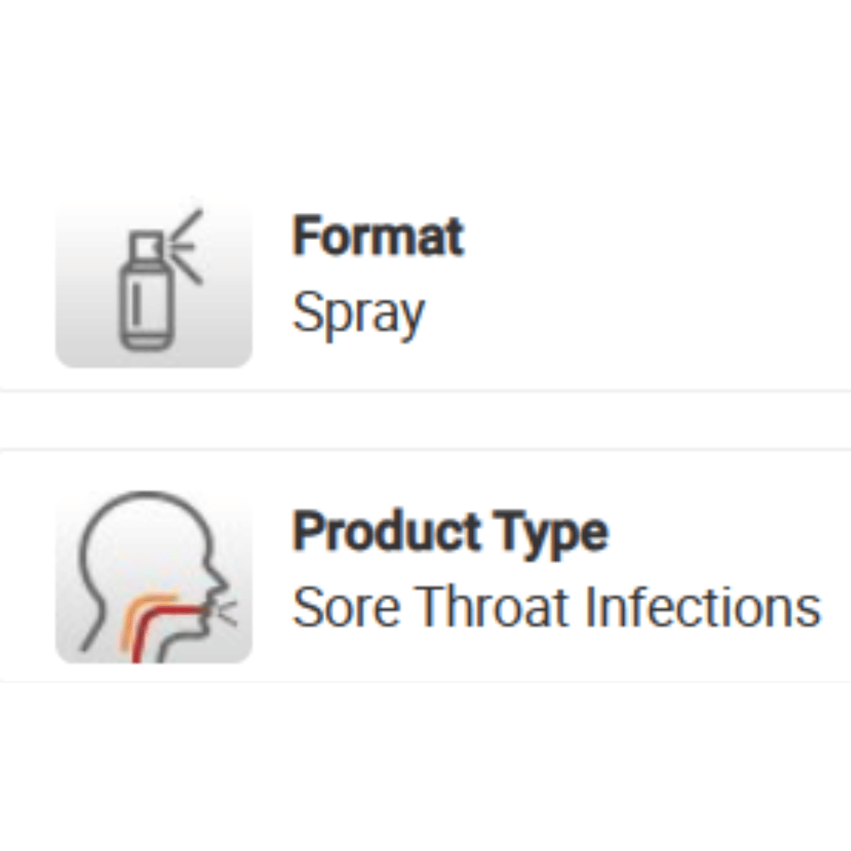Choose the bold Product Type label
Image resolution: width=851 pixels, height=851 pixels.
coord(450,532)
